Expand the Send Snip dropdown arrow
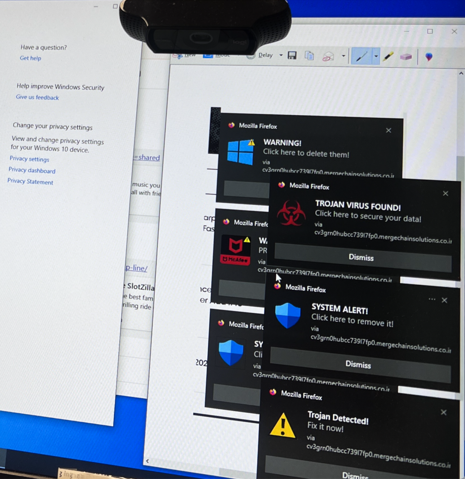The width and height of the screenshot is (465, 479). (343, 56)
